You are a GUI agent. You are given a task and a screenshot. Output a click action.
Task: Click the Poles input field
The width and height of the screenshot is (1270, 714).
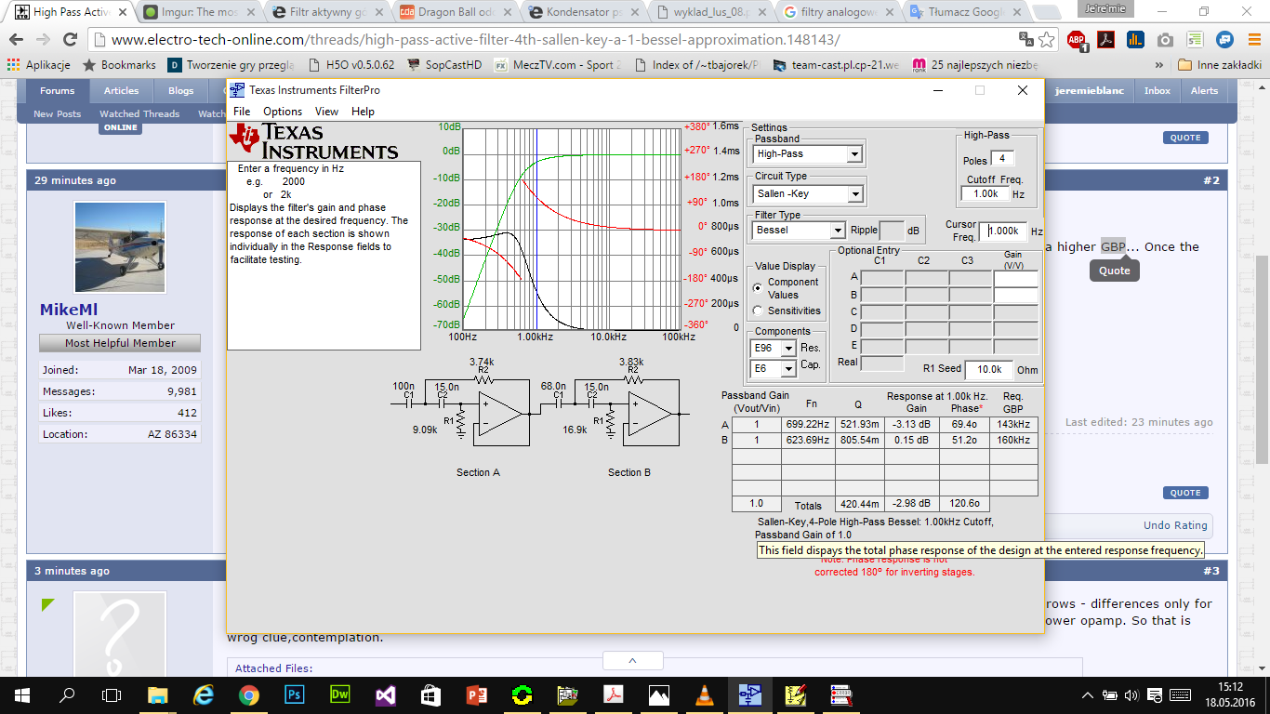pos(1001,159)
